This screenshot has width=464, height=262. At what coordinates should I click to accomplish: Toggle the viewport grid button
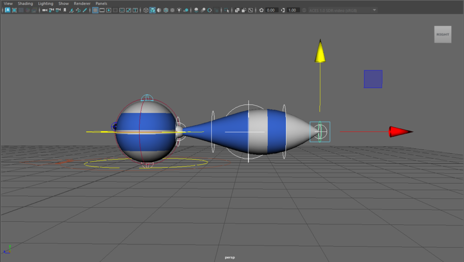(96, 10)
